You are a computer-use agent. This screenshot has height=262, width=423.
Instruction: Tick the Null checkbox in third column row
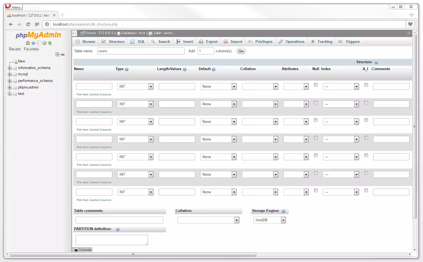pyautogui.click(x=316, y=120)
